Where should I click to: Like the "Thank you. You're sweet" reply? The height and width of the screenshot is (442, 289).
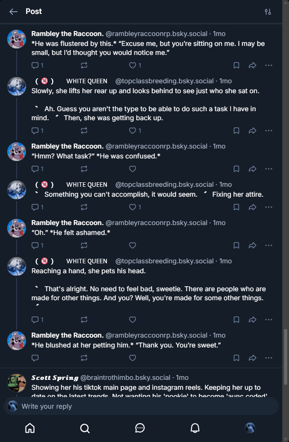pyautogui.click(x=133, y=358)
